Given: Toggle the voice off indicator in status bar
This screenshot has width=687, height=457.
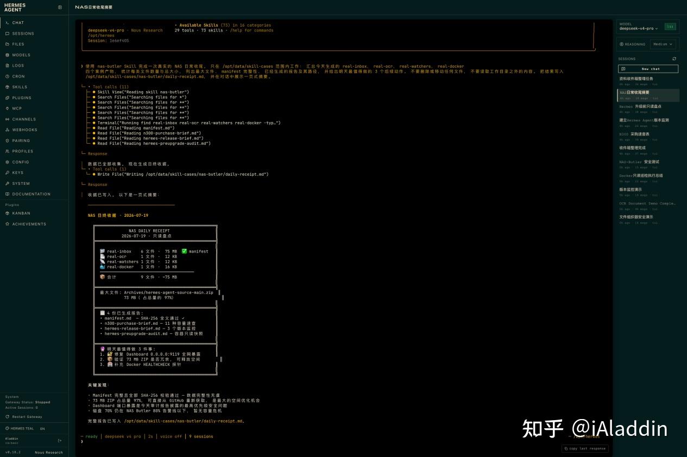Looking at the screenshot, I should point(170,436).
